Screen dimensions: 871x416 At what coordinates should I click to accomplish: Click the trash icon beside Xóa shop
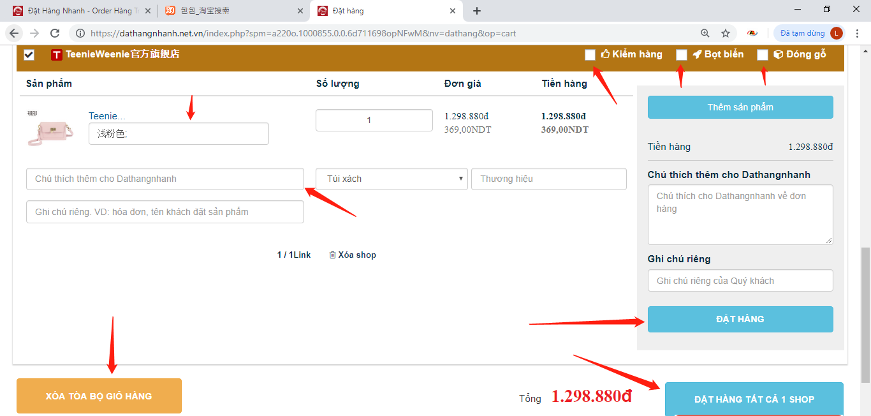coord(332,255)
